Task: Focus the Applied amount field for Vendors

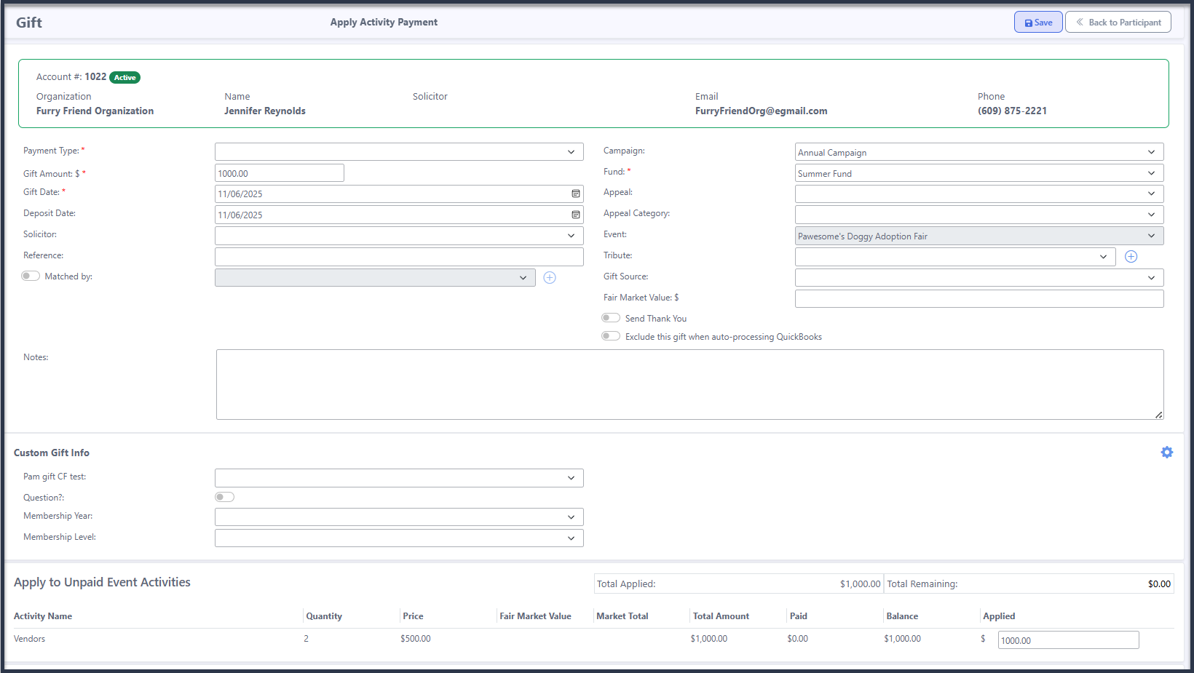Action: tap(1067, 640)
